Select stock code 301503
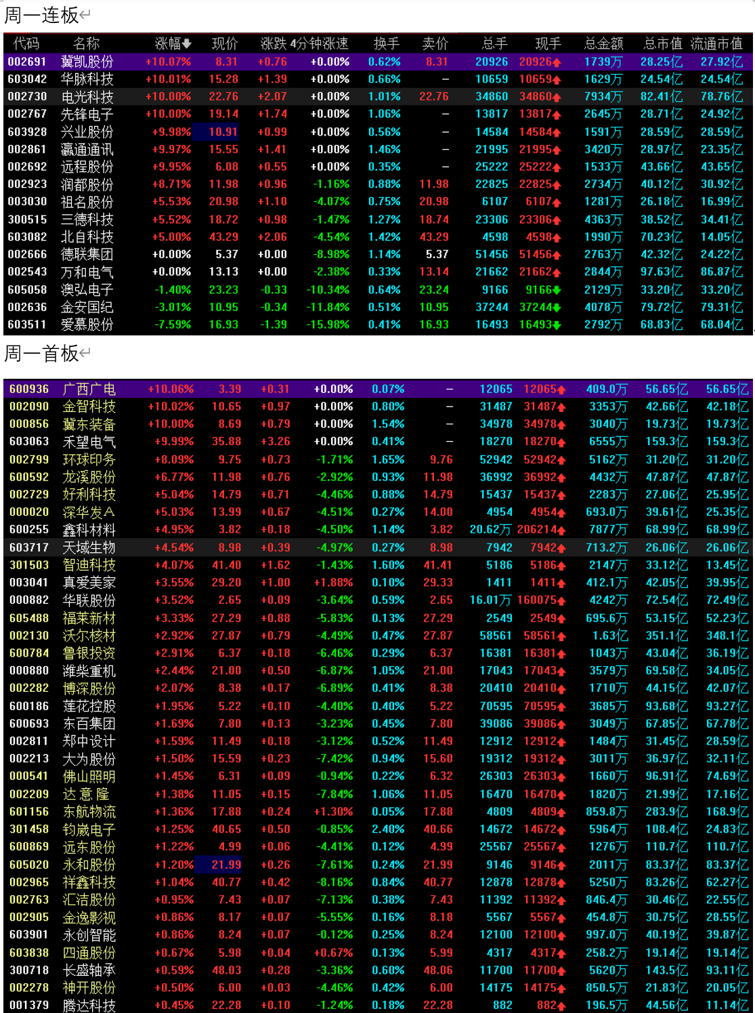The image size is (755, 1013). click(29, 565)
